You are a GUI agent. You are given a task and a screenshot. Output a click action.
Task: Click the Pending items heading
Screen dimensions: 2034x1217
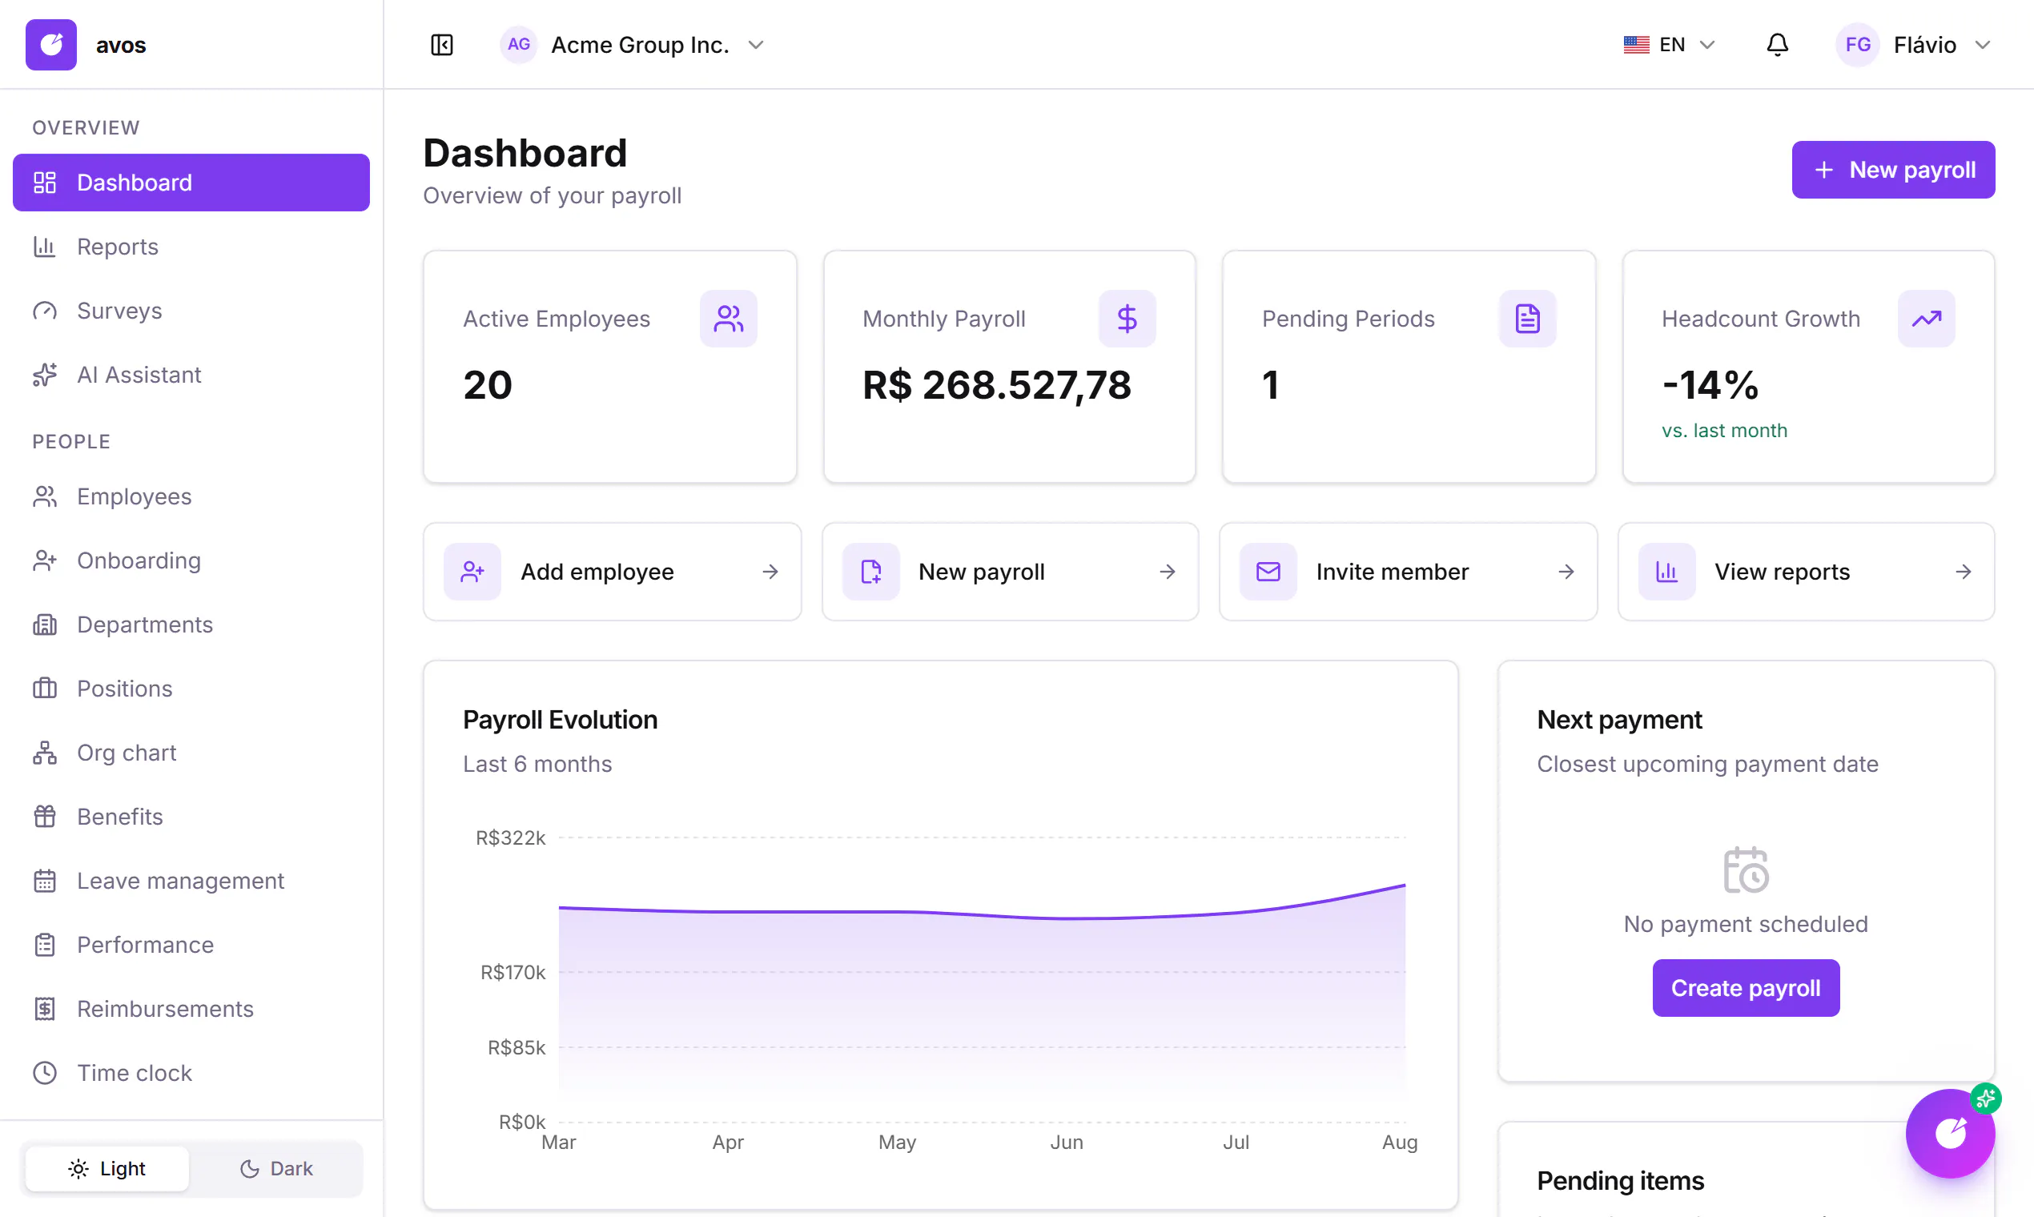pyautogui.click(x=1620, y=1180)
